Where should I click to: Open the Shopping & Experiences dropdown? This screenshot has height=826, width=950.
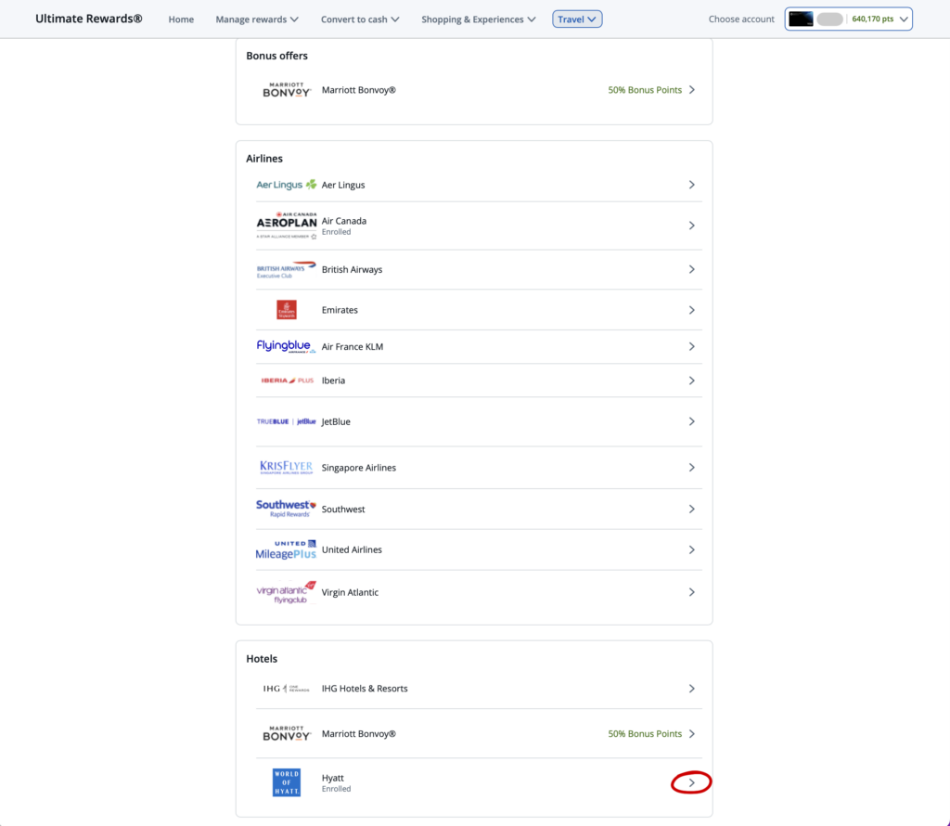(478, 19)
